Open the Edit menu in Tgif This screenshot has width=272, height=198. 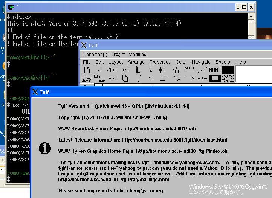coord(99,62)
